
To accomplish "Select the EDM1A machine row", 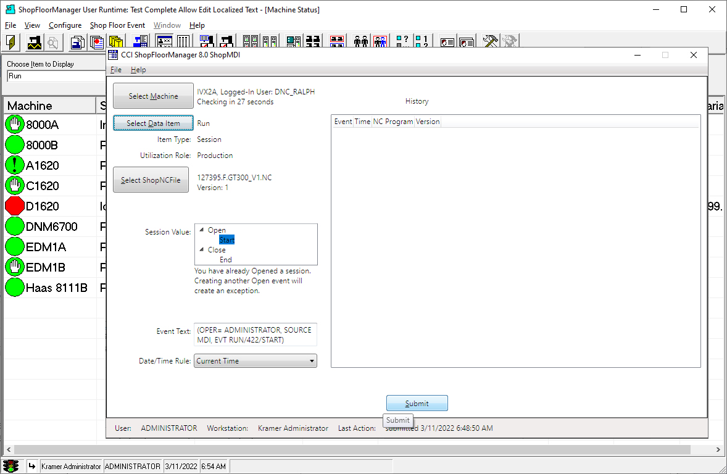I will (x=55, y=247).
